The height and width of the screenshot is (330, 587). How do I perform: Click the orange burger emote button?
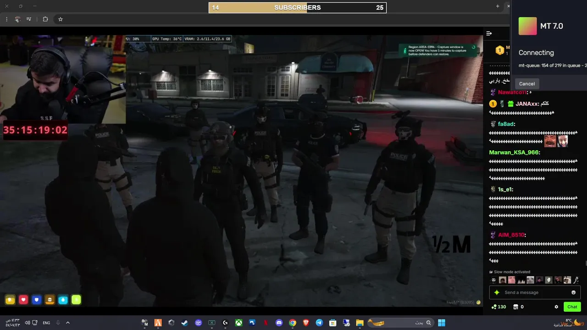[x=50, y=300]
